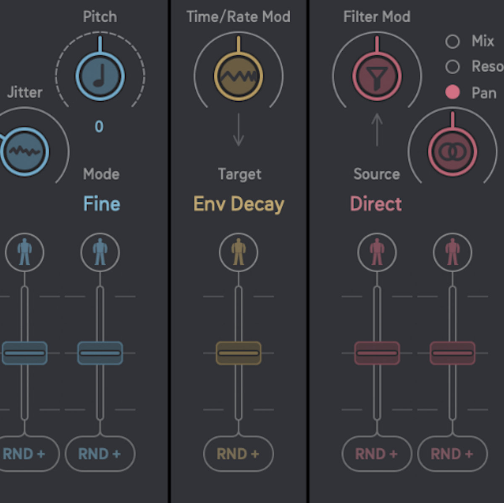Open the Mode dropdown showing Fine
This screenshot has height=503, width=504.
(x=102, y=204)
